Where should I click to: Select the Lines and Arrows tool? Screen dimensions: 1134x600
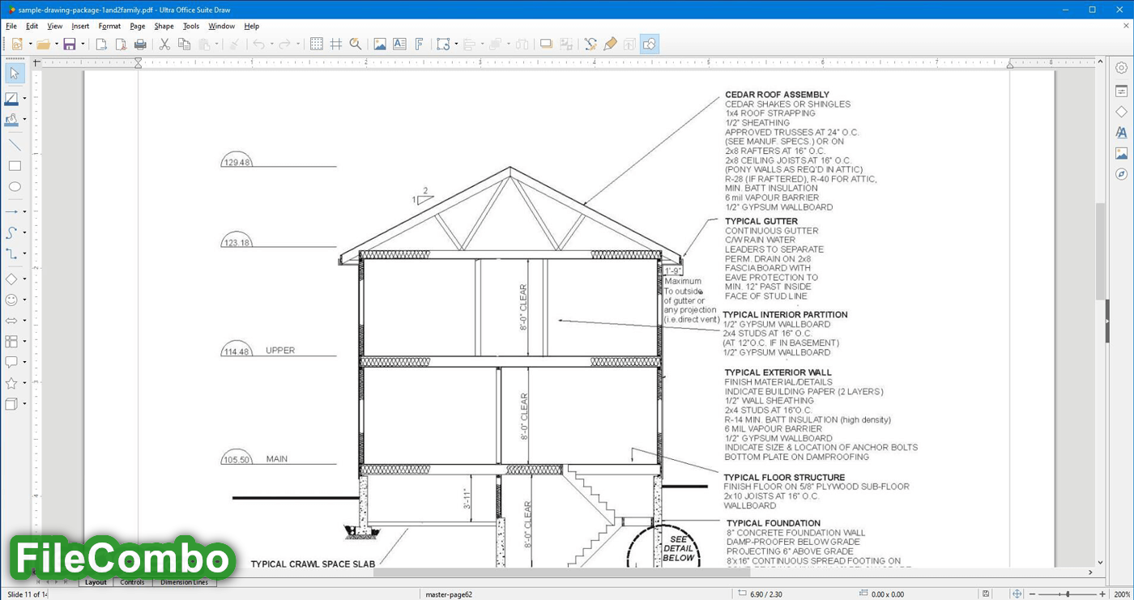[11, 212]
